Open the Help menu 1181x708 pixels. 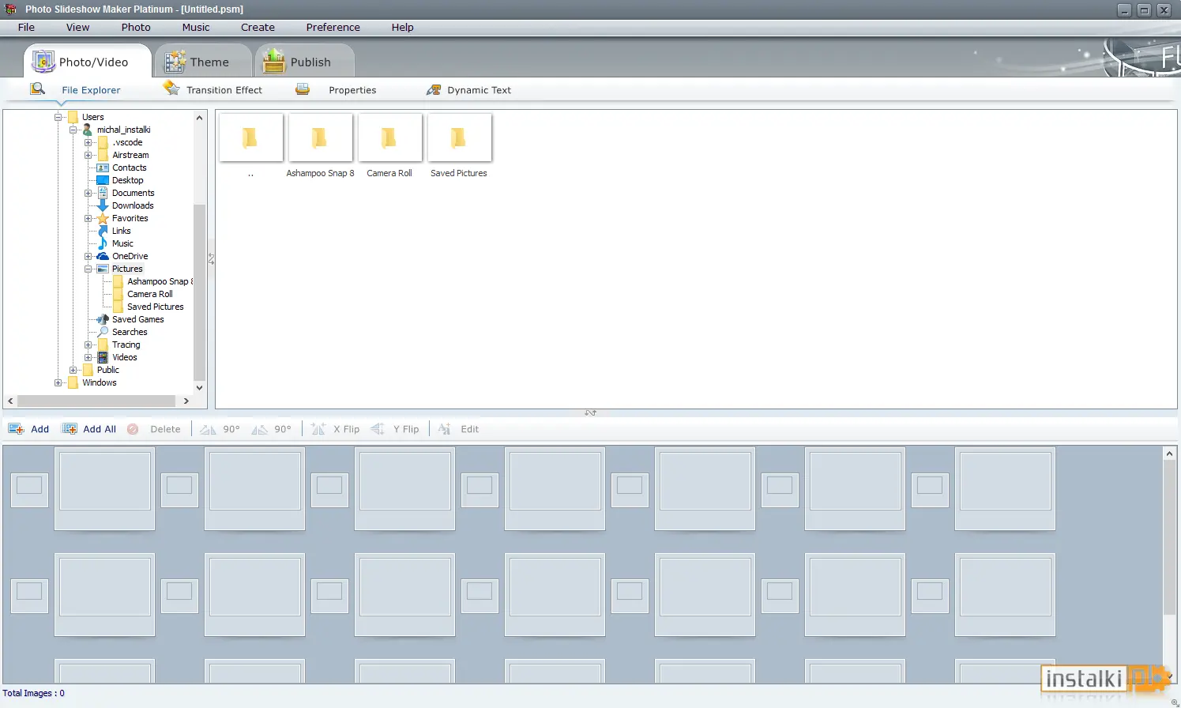click(x=403, y=27)
